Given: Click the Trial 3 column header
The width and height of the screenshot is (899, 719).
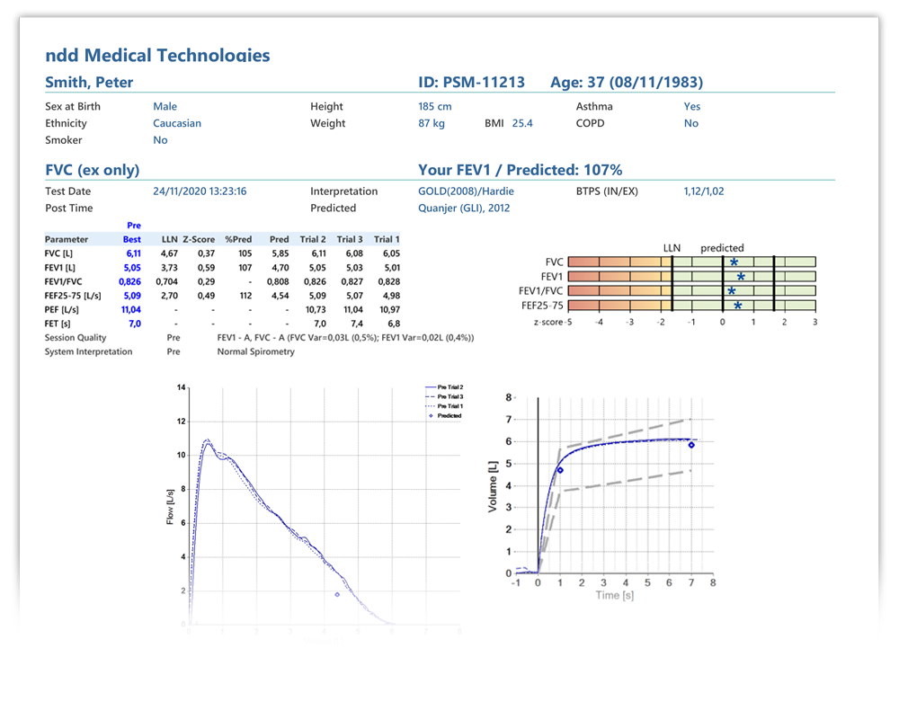Looking at the screenshot, I should click(x=350, y=239).
